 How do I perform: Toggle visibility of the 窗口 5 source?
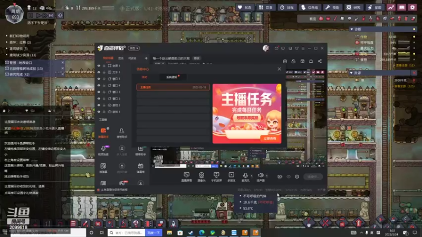pyautogui.click(x=99, y=78)
